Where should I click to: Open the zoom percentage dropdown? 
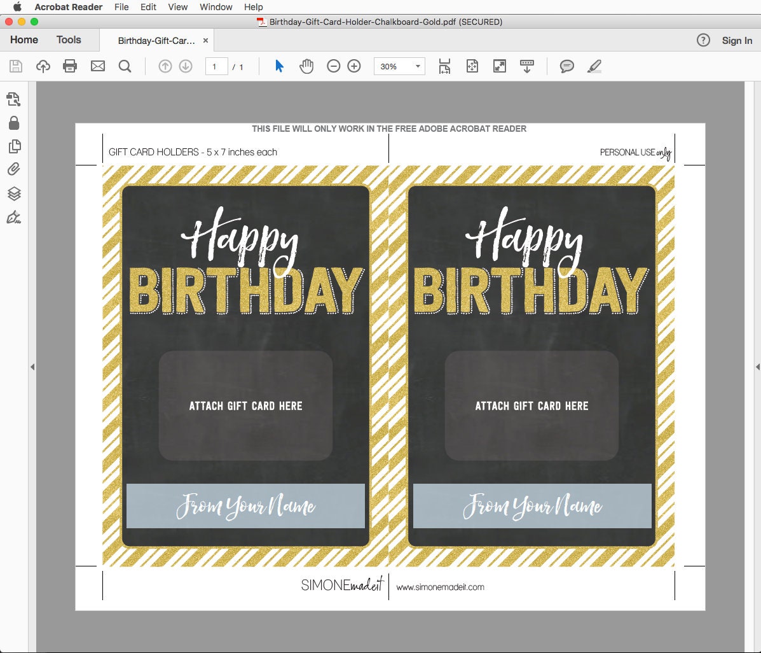click(417, 66)
